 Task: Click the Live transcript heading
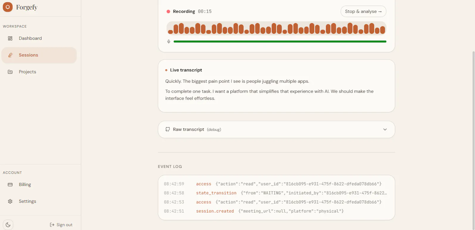(186, 70)
